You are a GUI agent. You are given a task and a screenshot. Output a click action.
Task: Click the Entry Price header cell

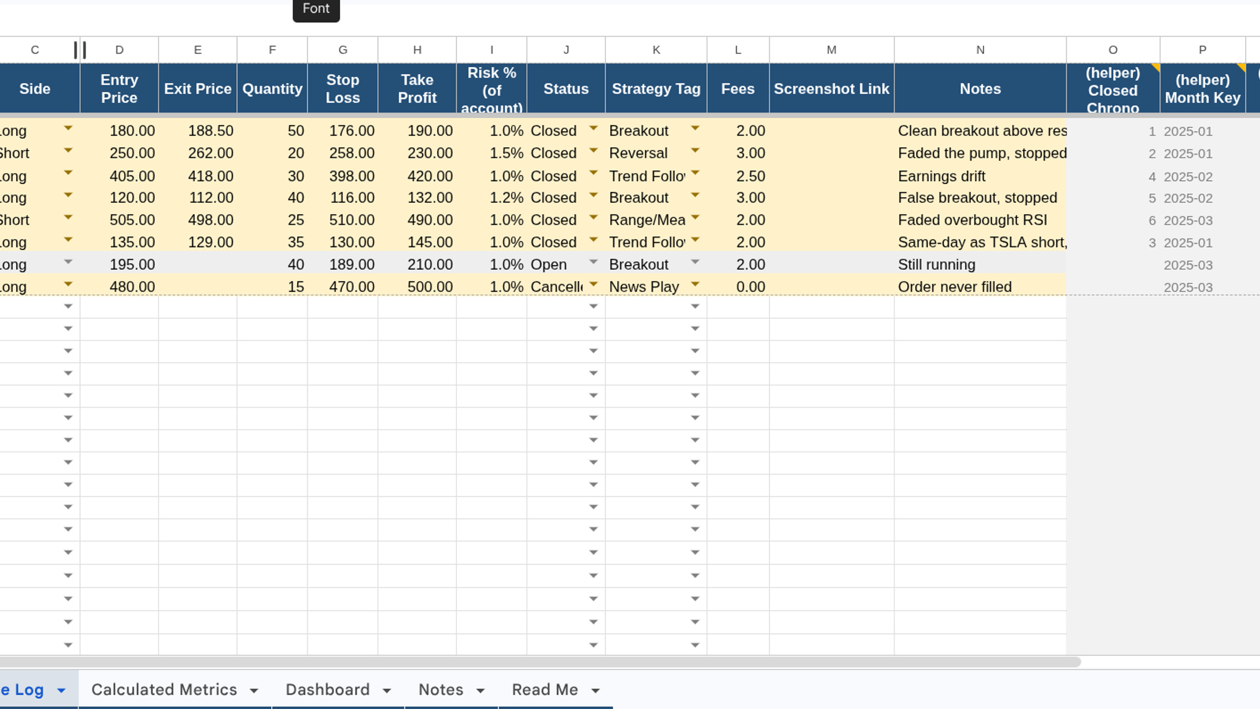point(119,89)
